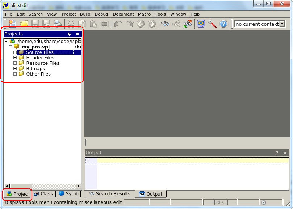Click line 1 in the Output pane
The image size is (293, 209).
tap(187, 161)
